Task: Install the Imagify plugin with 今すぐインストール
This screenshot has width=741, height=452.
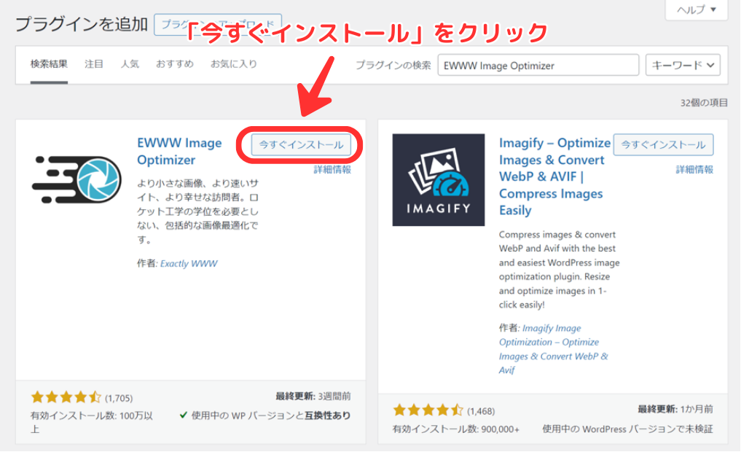Action: (663, 144)
